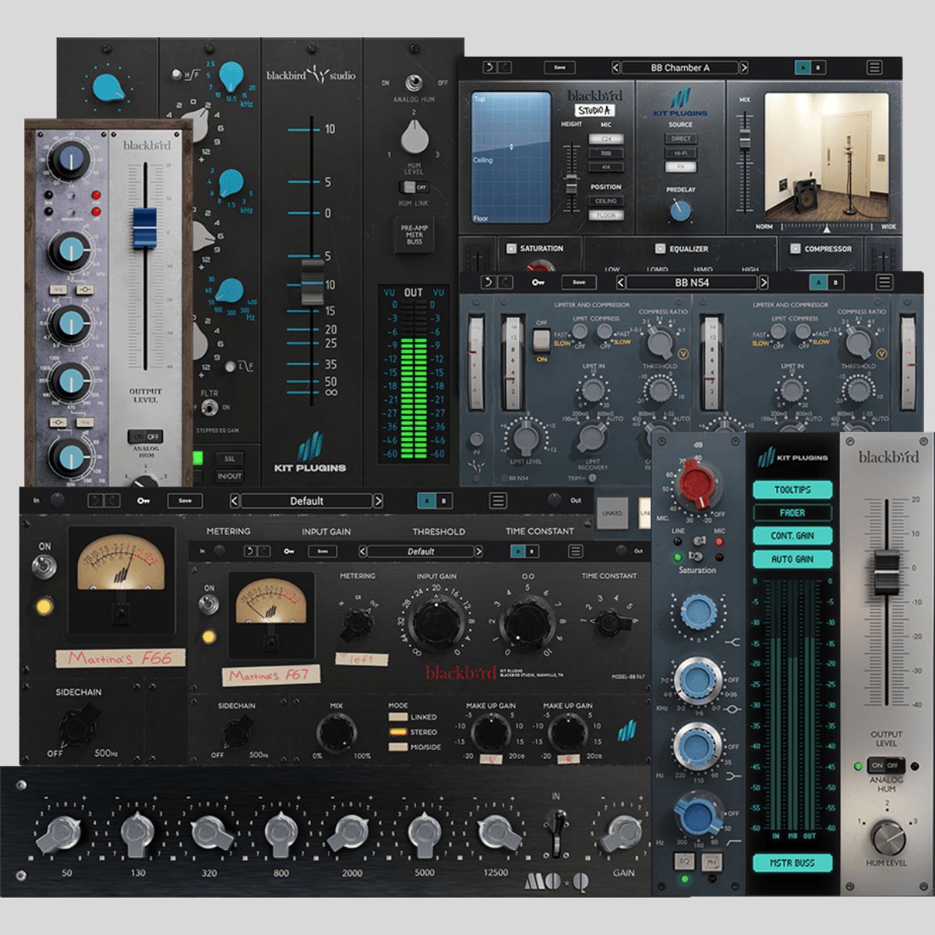
Task: Click the undo arrow in BB N54 plugin
Action: click(x=489, y=282)
